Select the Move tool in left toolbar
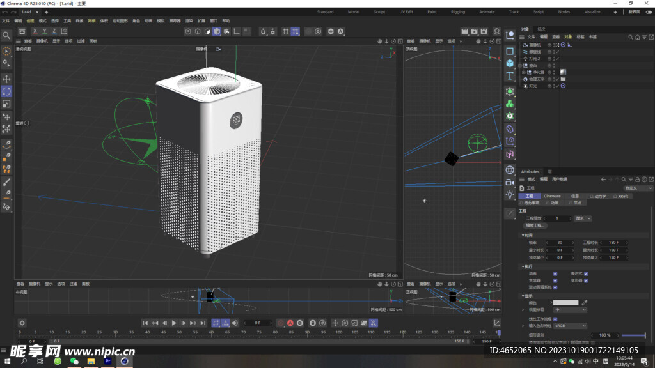 (6, 79)
